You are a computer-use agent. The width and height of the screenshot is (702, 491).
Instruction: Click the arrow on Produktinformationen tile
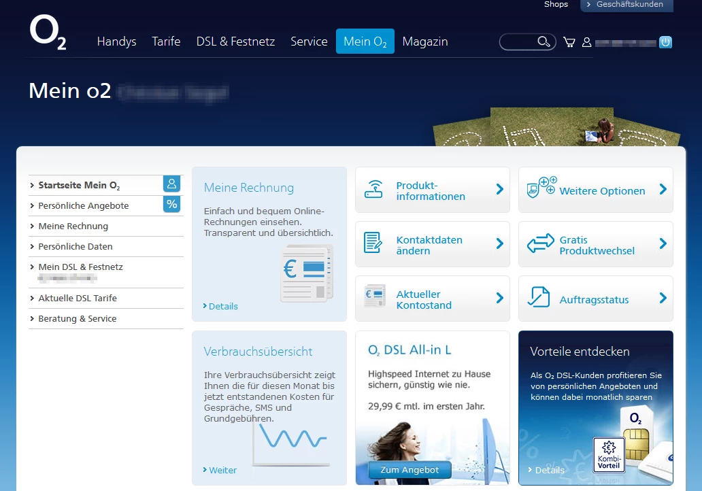(500, 189)
